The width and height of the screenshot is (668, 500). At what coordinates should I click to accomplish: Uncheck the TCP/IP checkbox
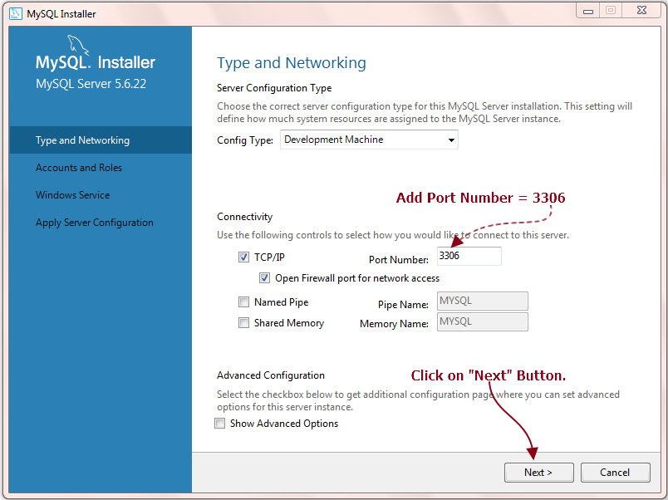click(243, 257)
